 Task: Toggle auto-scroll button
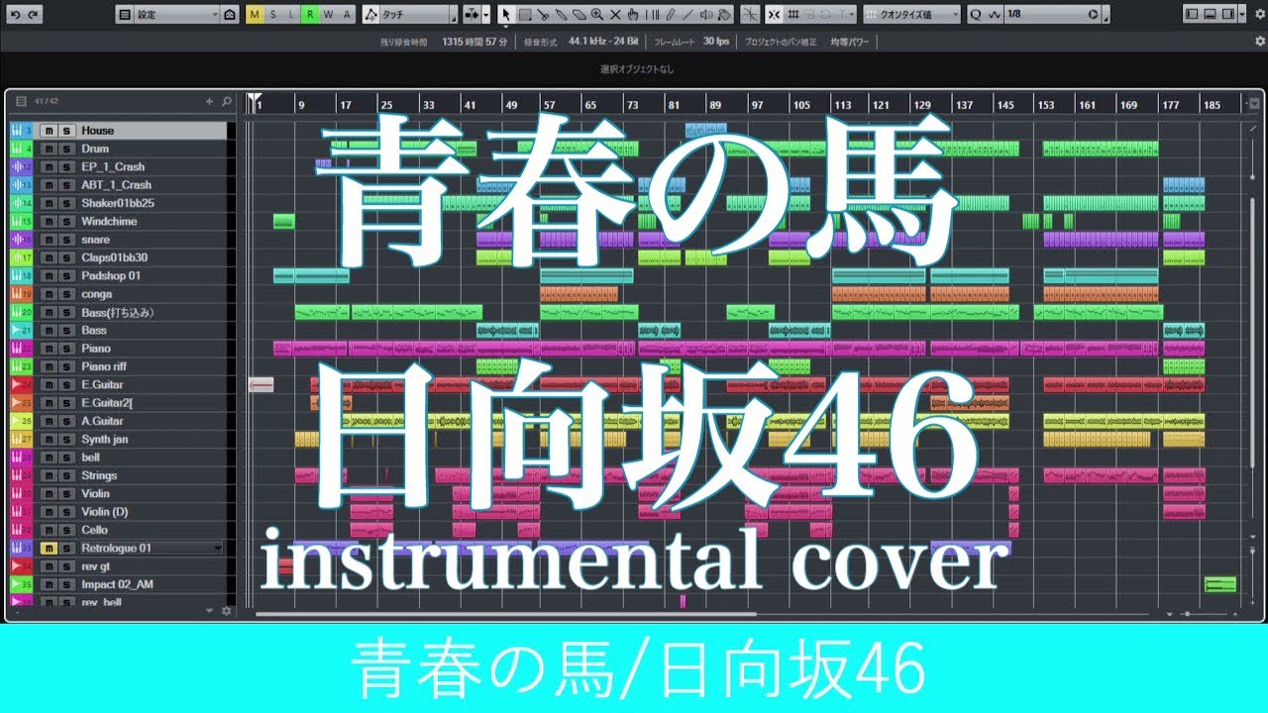(x=471, y=15)
